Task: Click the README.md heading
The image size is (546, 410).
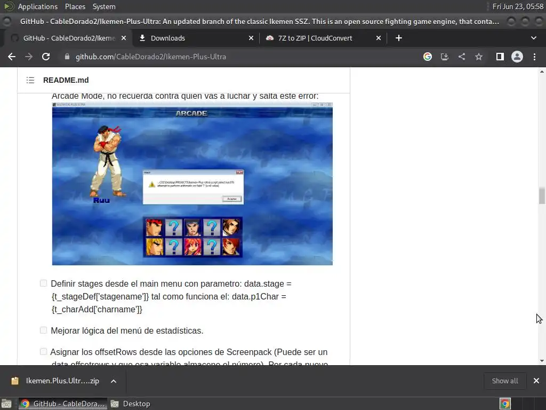Action: point(66,80)
